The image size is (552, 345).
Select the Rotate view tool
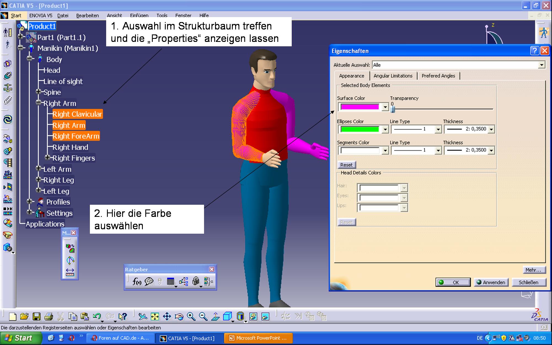179,317
